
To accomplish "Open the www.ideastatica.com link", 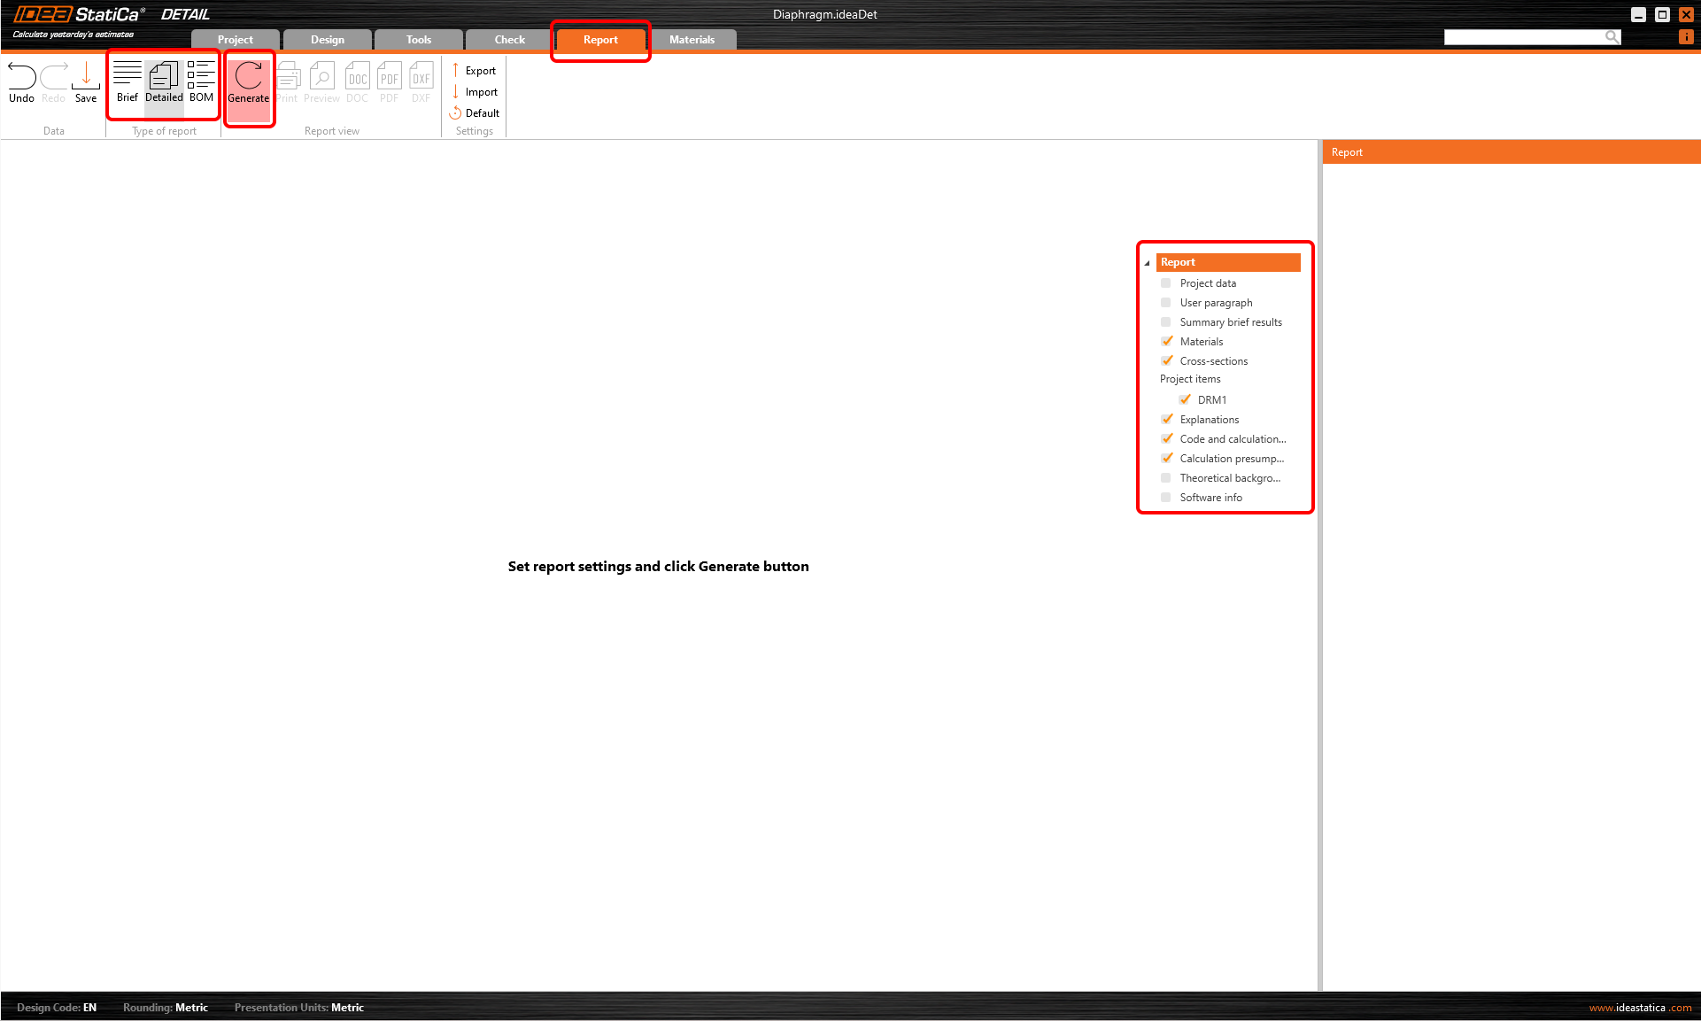I will tap(1640, 1008).
